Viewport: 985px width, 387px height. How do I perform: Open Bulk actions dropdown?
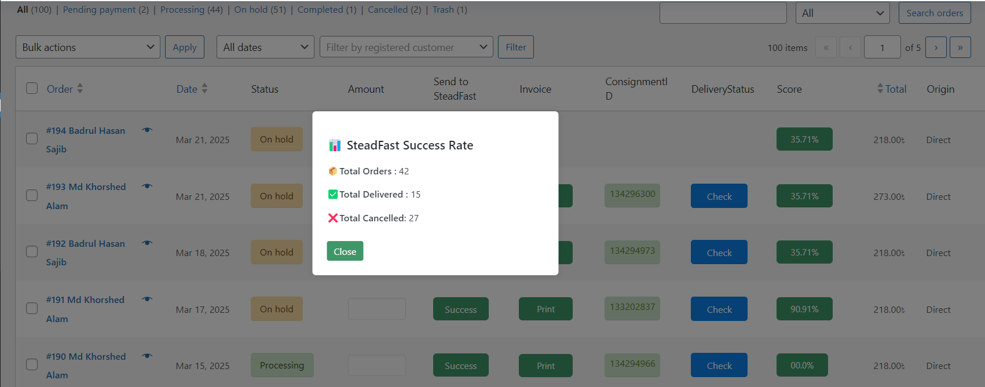coord(88,48)
